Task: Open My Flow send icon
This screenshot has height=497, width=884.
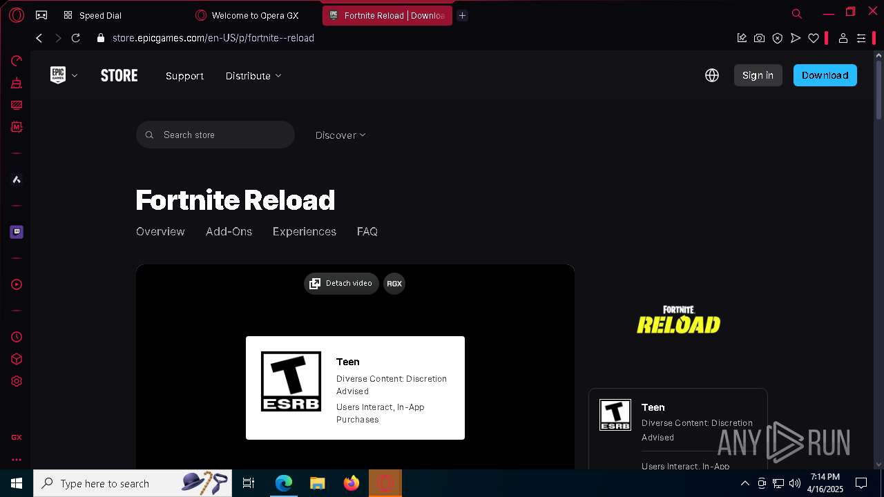Action: [796, 38]
